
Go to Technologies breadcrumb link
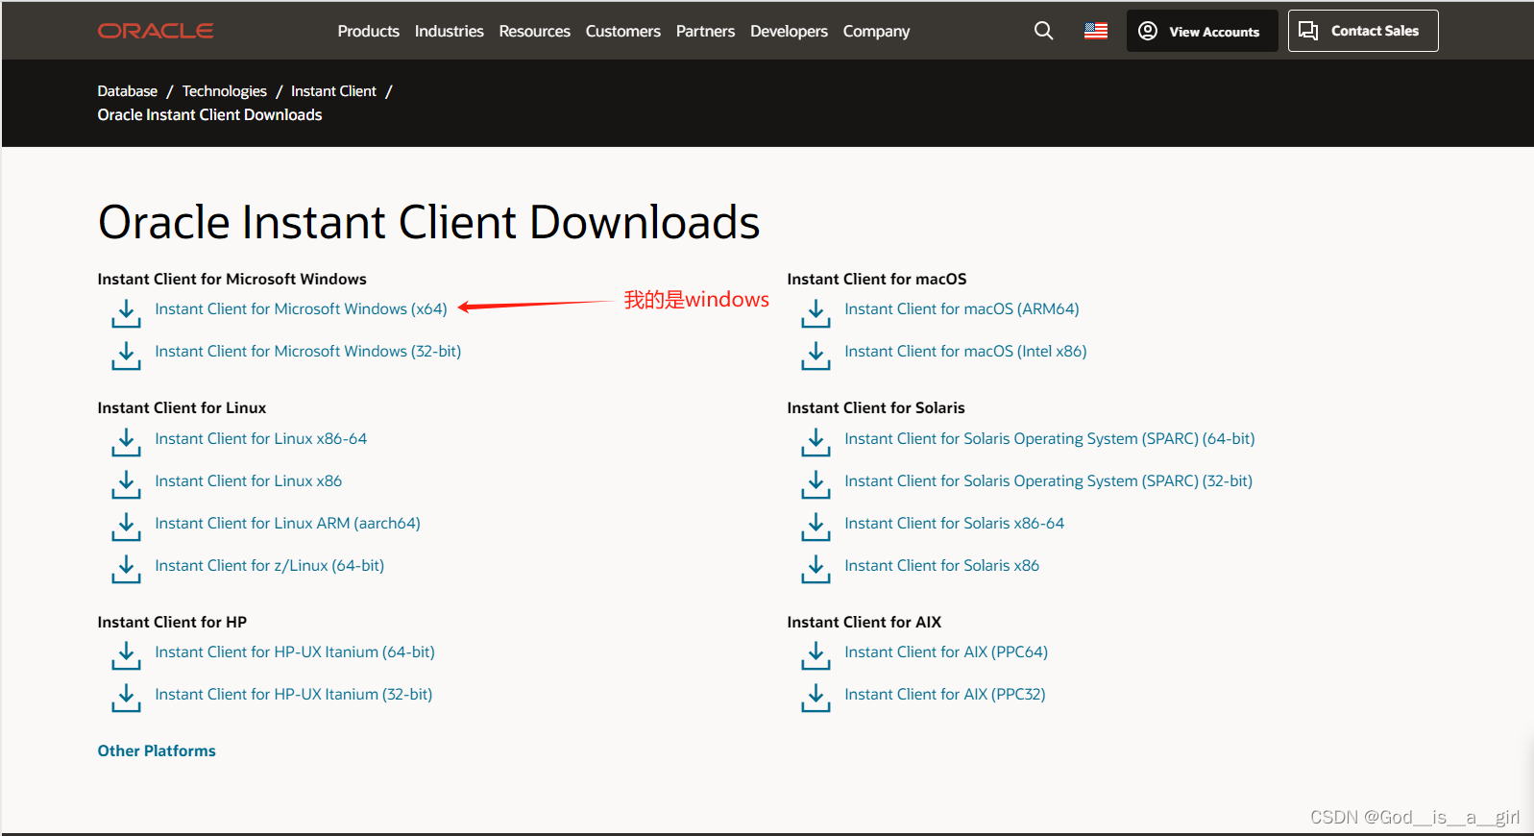coord(224,91)
